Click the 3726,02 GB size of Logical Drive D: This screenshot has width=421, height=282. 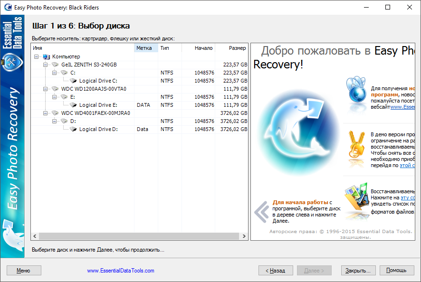pos(234,129)
